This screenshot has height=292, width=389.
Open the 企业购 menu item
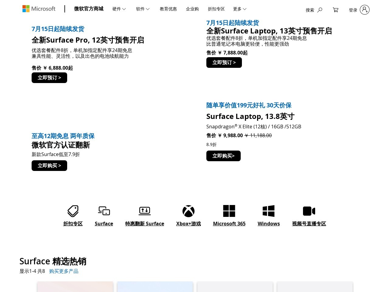coord(192,9)
